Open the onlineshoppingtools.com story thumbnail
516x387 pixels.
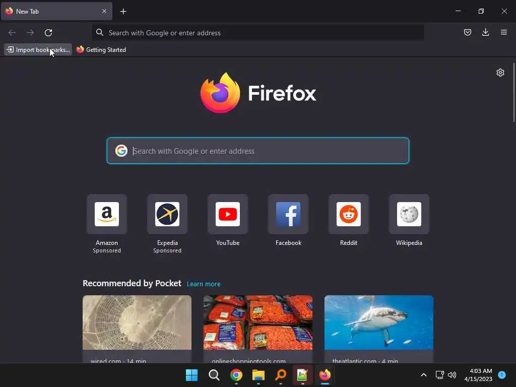[258, 322]
